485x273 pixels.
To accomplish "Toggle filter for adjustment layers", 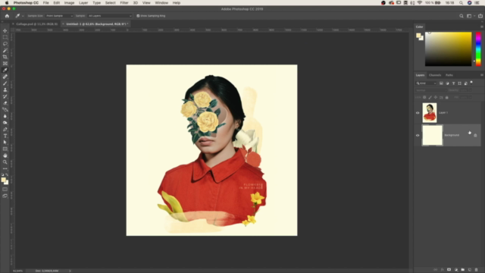I will 448,83.
